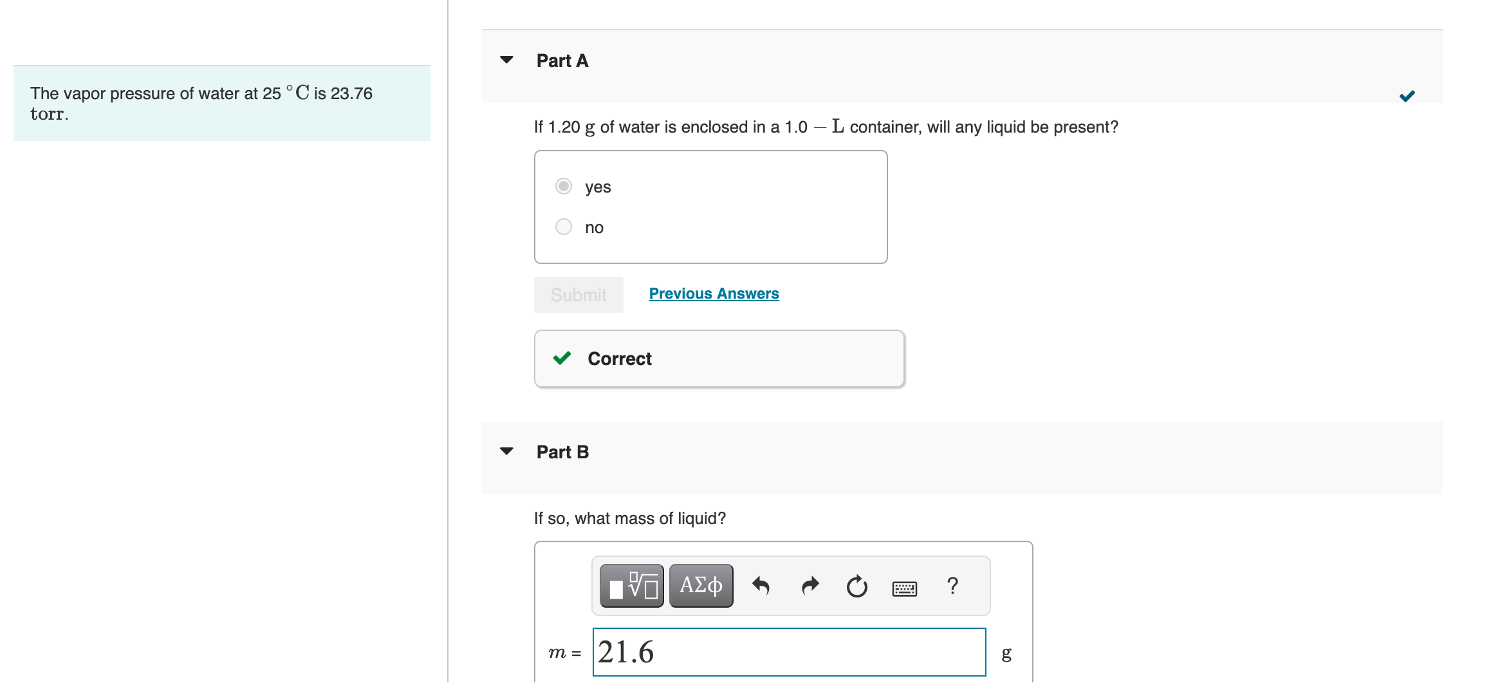This screenshot has height=683, width=1509.
Task: Redo the answer edit
Action: click(x=810, y=585)
